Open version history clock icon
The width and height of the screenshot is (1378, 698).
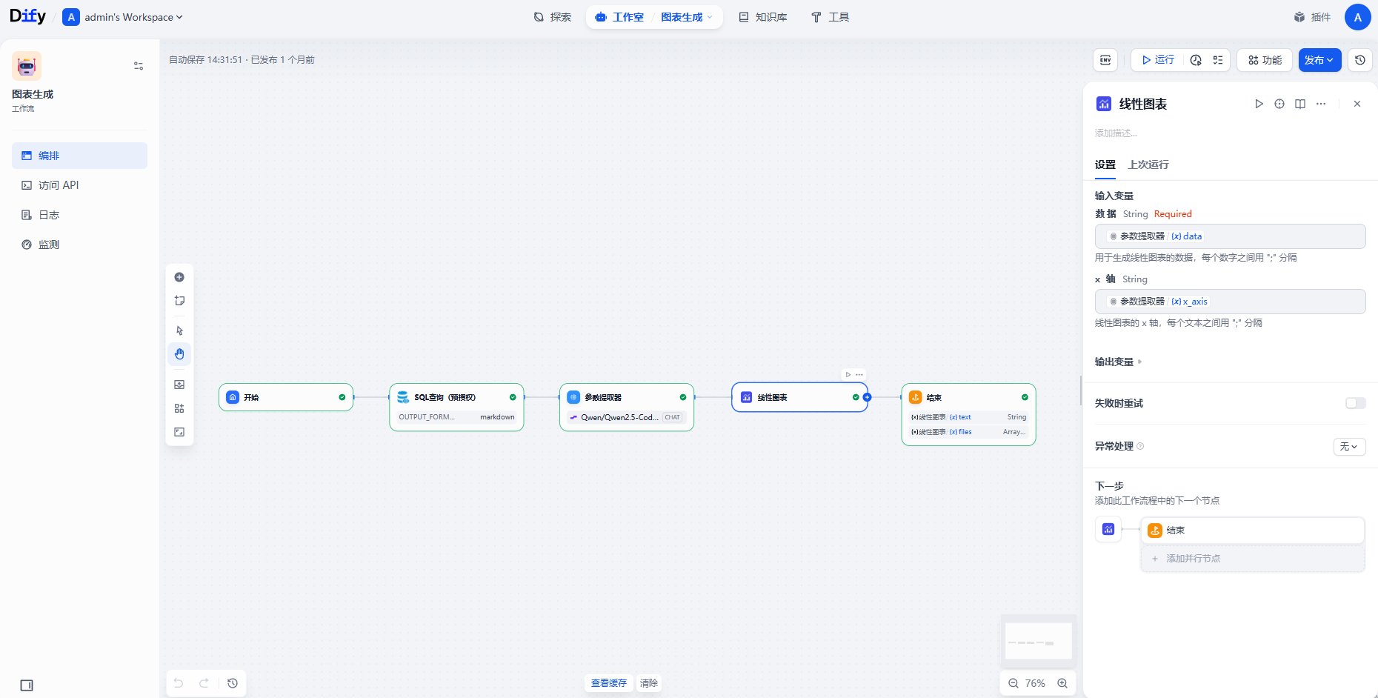pos(1359,60)
